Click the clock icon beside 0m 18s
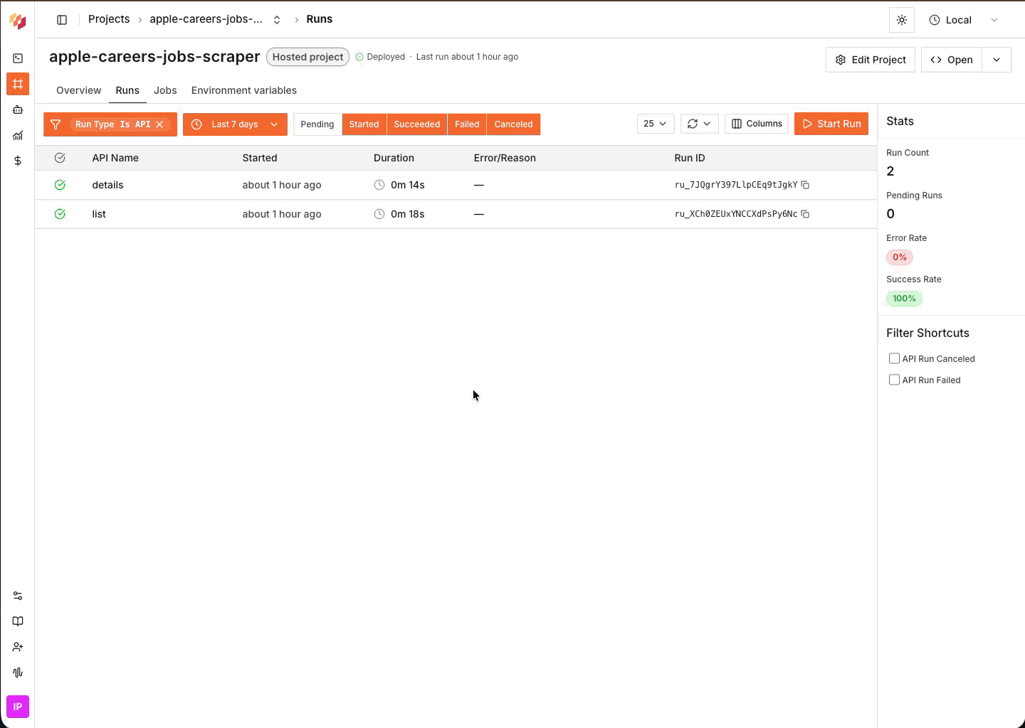The width and height of the screenshot is (1025, 728). tap(379, 214)
